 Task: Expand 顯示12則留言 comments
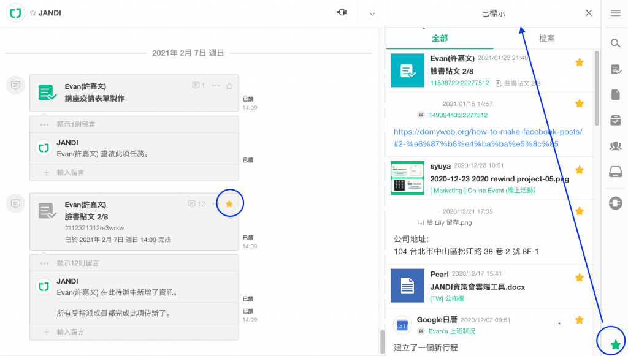pos(75,263)
